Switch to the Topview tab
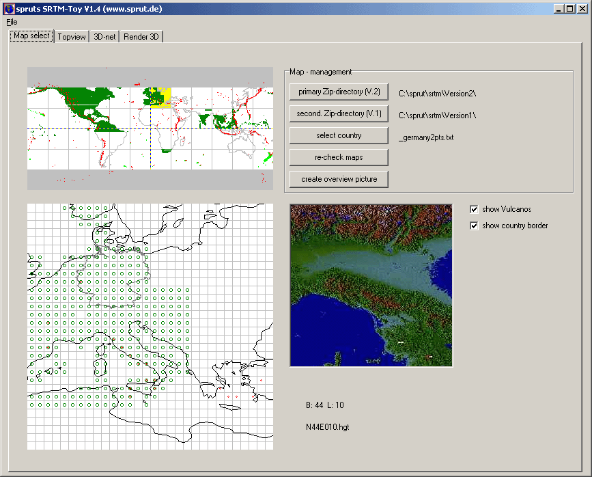Screen dimensions: 592x477 [x=72, y=37]
